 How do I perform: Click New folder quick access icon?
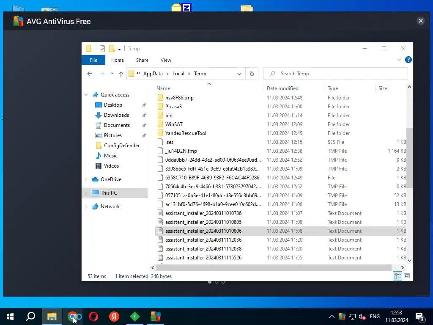point(112,49)
